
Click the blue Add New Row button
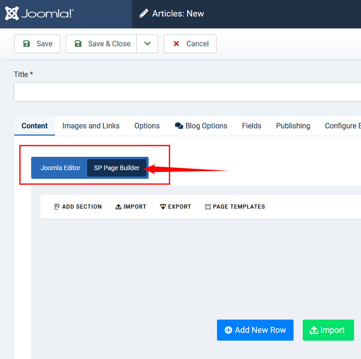(255, 330)
